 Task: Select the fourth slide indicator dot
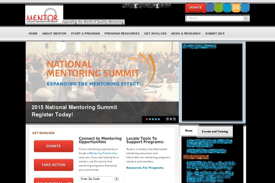pos(156,119)
